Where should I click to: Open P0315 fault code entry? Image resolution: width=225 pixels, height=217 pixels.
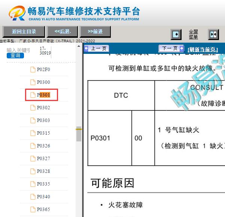(x=43, y=133)
